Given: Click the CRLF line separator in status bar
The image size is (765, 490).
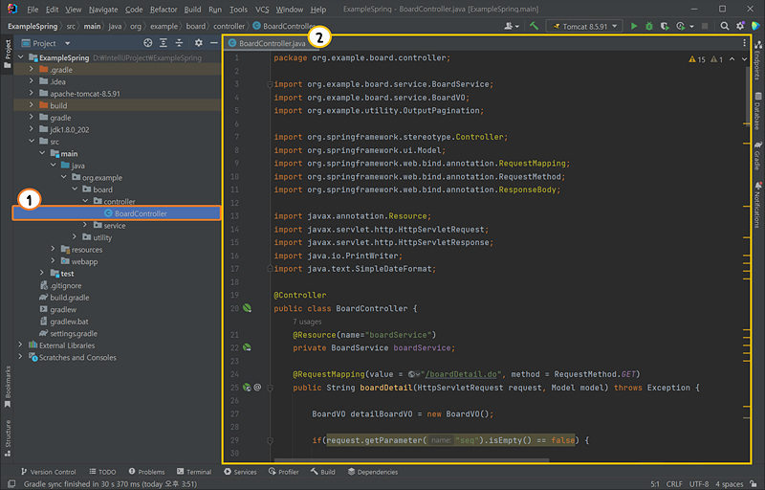Looking at the screenshot, I should coord(674,484).
